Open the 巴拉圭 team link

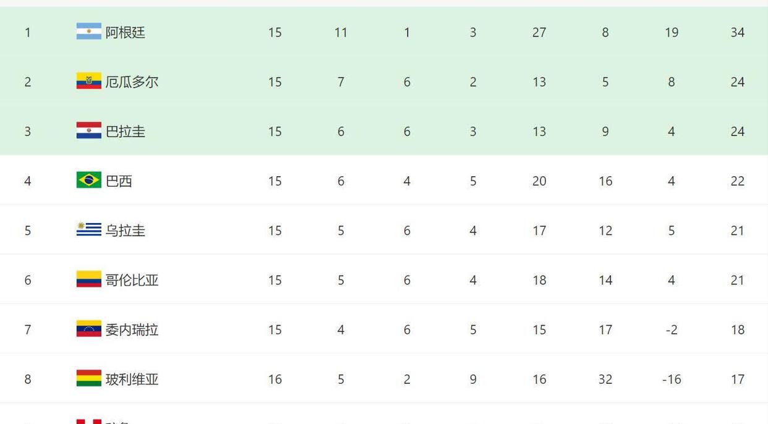click(126, 131)
